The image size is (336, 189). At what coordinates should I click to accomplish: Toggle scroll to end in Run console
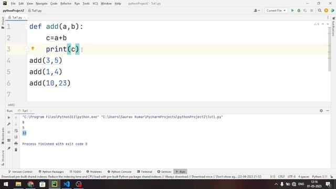click(x=16, y=137)
